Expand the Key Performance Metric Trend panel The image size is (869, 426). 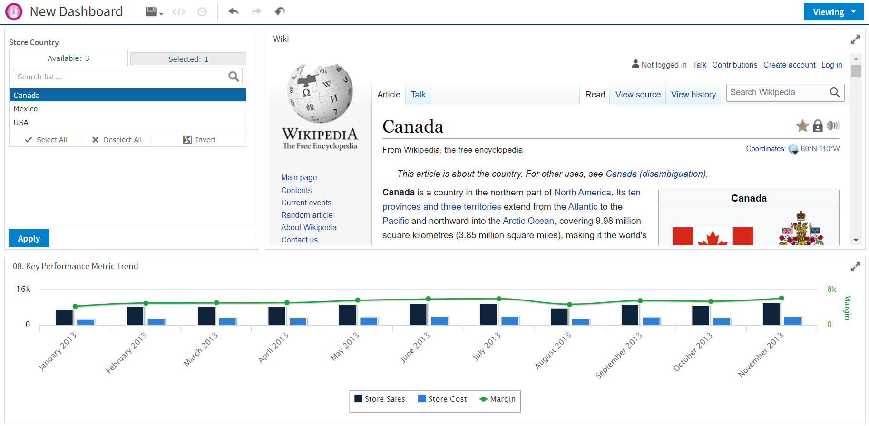(855, 267)
